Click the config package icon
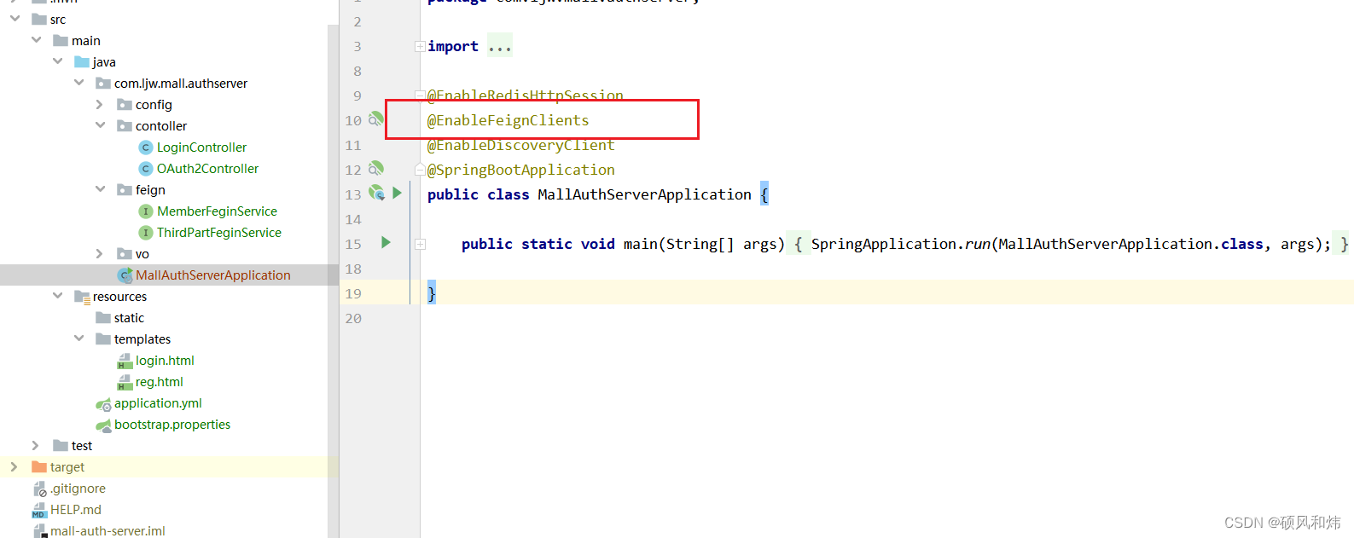This screenshot has width=1354, height=538. (125, 104)
